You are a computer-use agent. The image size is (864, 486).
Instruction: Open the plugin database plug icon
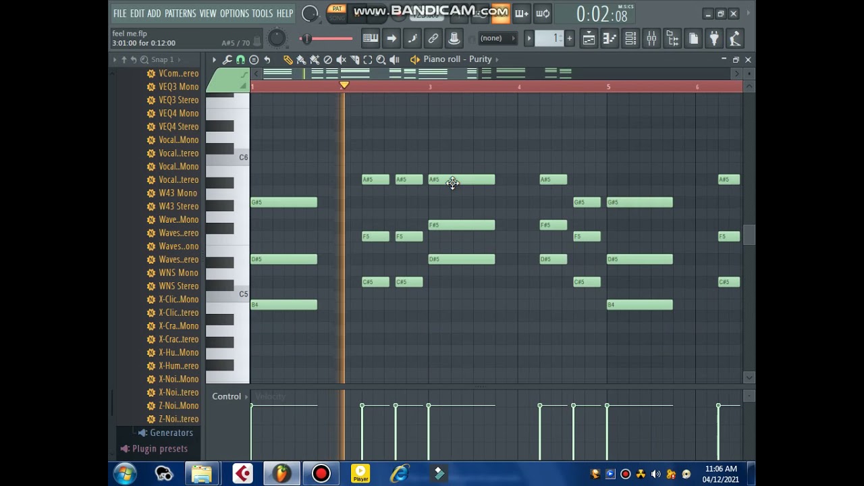(x=714, y=38)
